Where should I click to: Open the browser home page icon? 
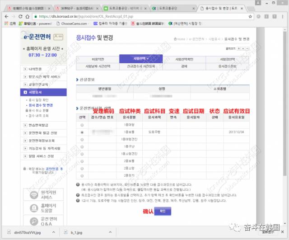[27, 17]
